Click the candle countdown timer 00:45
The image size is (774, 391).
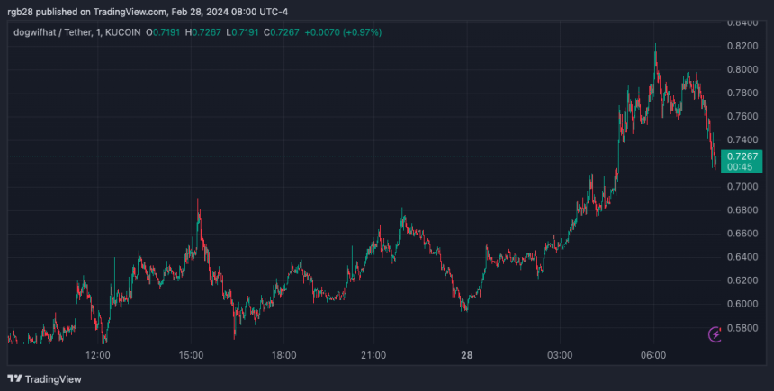tap(740, 167)
